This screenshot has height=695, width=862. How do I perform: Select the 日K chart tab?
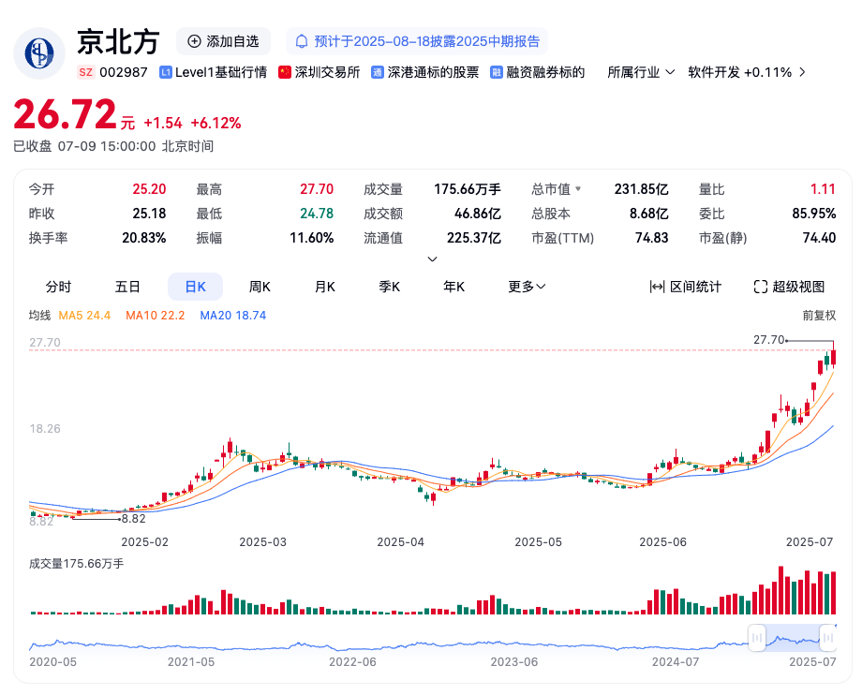195,287
